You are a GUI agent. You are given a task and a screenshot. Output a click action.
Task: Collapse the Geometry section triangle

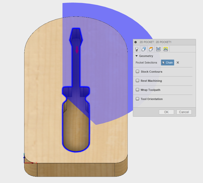[136, 56]
